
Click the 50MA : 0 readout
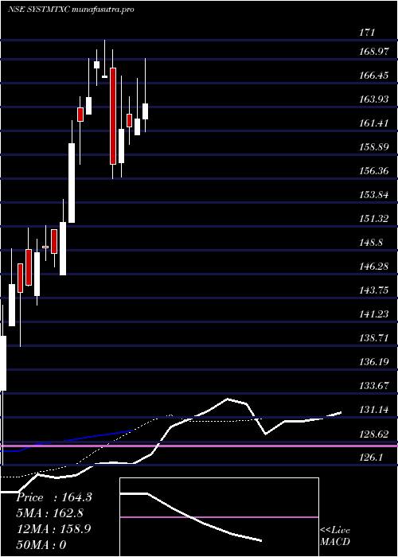(x=41, y=544)
